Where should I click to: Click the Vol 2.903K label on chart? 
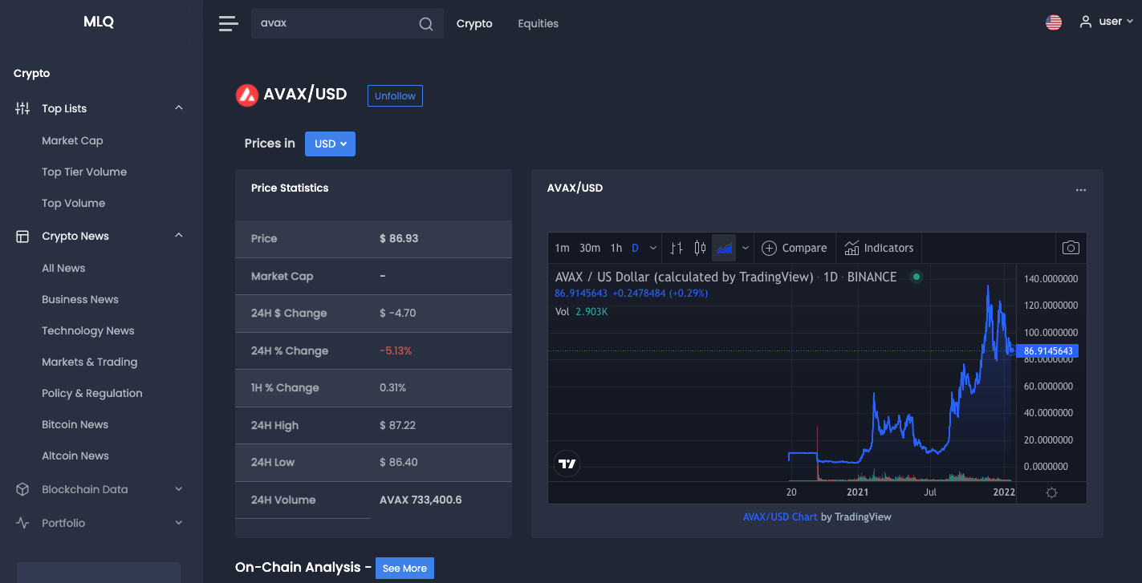tap(582, 311)
